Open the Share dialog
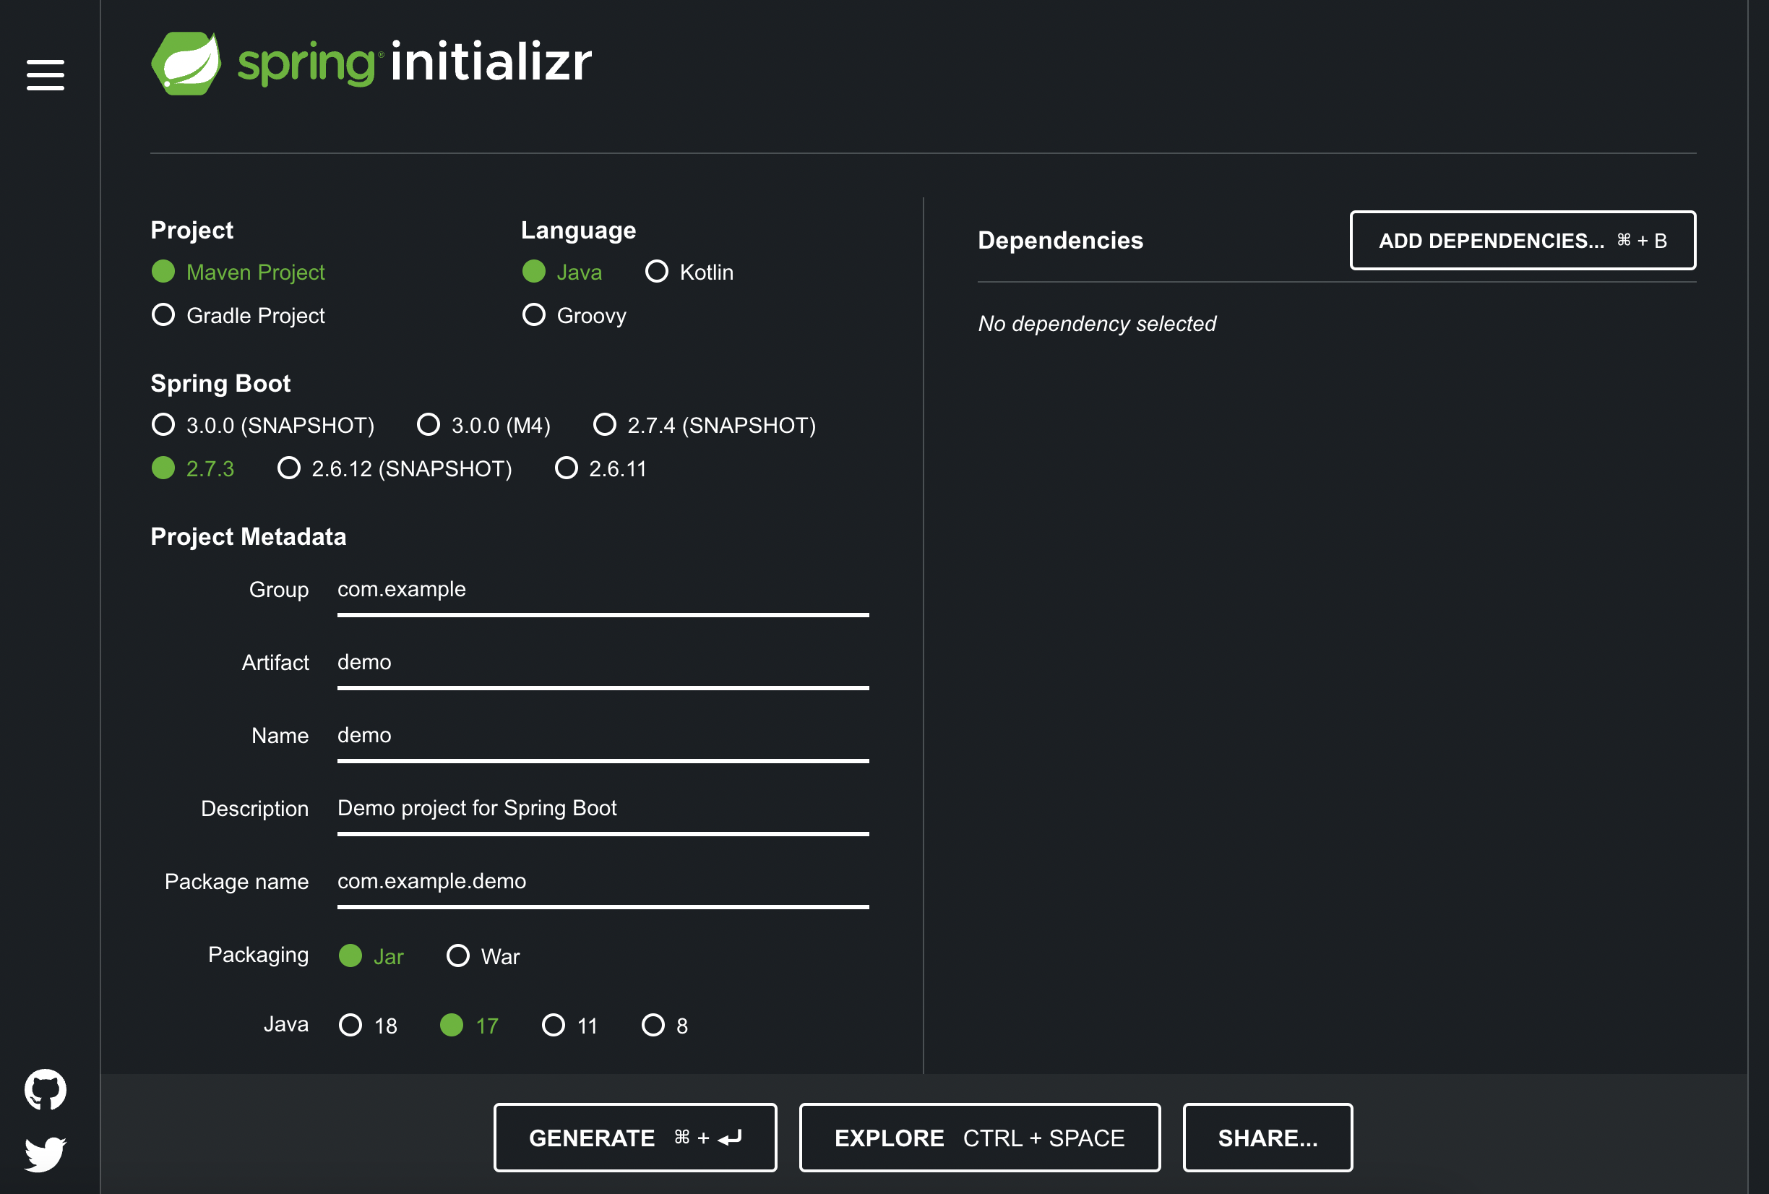This screenshot has width=1769, height=1194. [1267, 1138]
